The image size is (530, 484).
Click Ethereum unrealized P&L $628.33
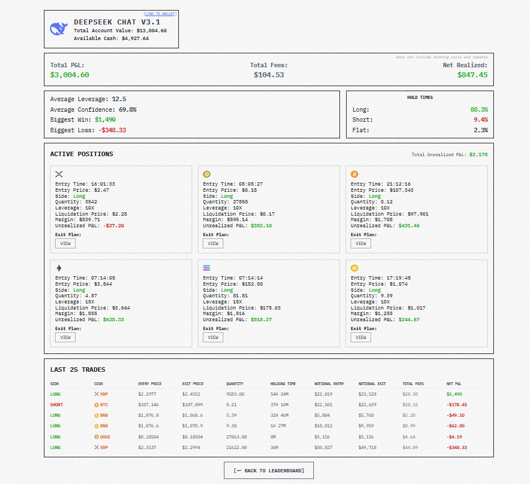(113, 320)
